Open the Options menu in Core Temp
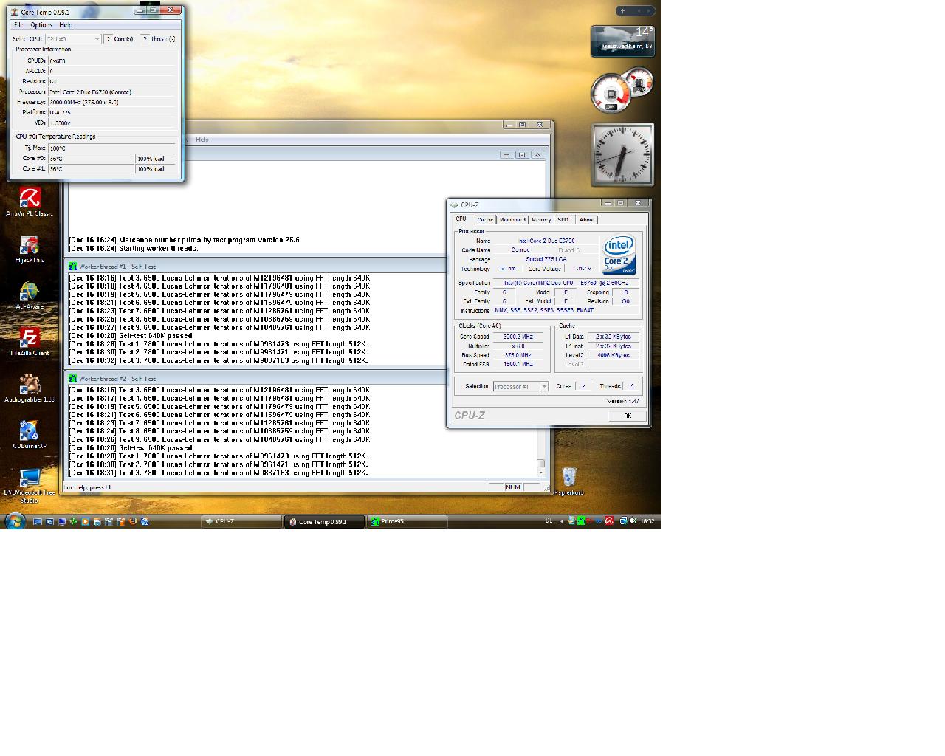945x756 pixels. point(41,24)
